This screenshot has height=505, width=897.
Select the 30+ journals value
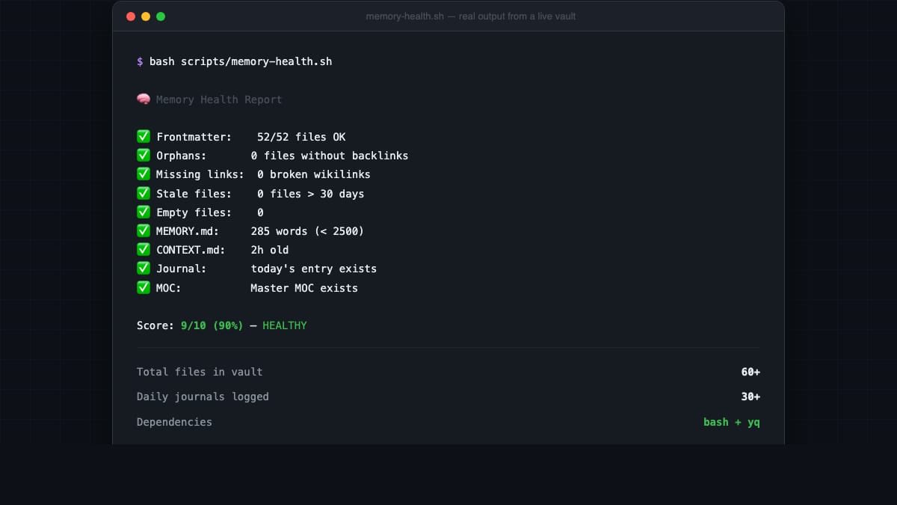pyautogui.click(x=750, y=397)
